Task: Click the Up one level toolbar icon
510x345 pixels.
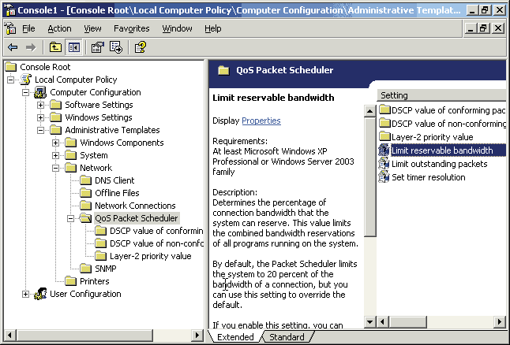Action: click(55, 47)
